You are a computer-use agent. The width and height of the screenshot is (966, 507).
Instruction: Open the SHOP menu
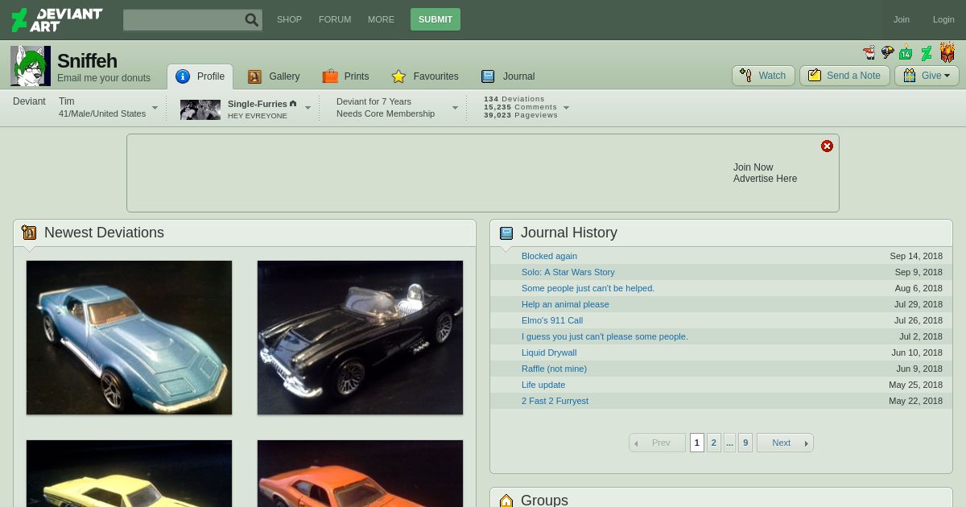click(x=289, y=19)
